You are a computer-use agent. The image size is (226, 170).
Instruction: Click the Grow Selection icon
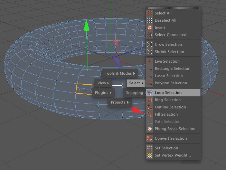coord(150,44)
